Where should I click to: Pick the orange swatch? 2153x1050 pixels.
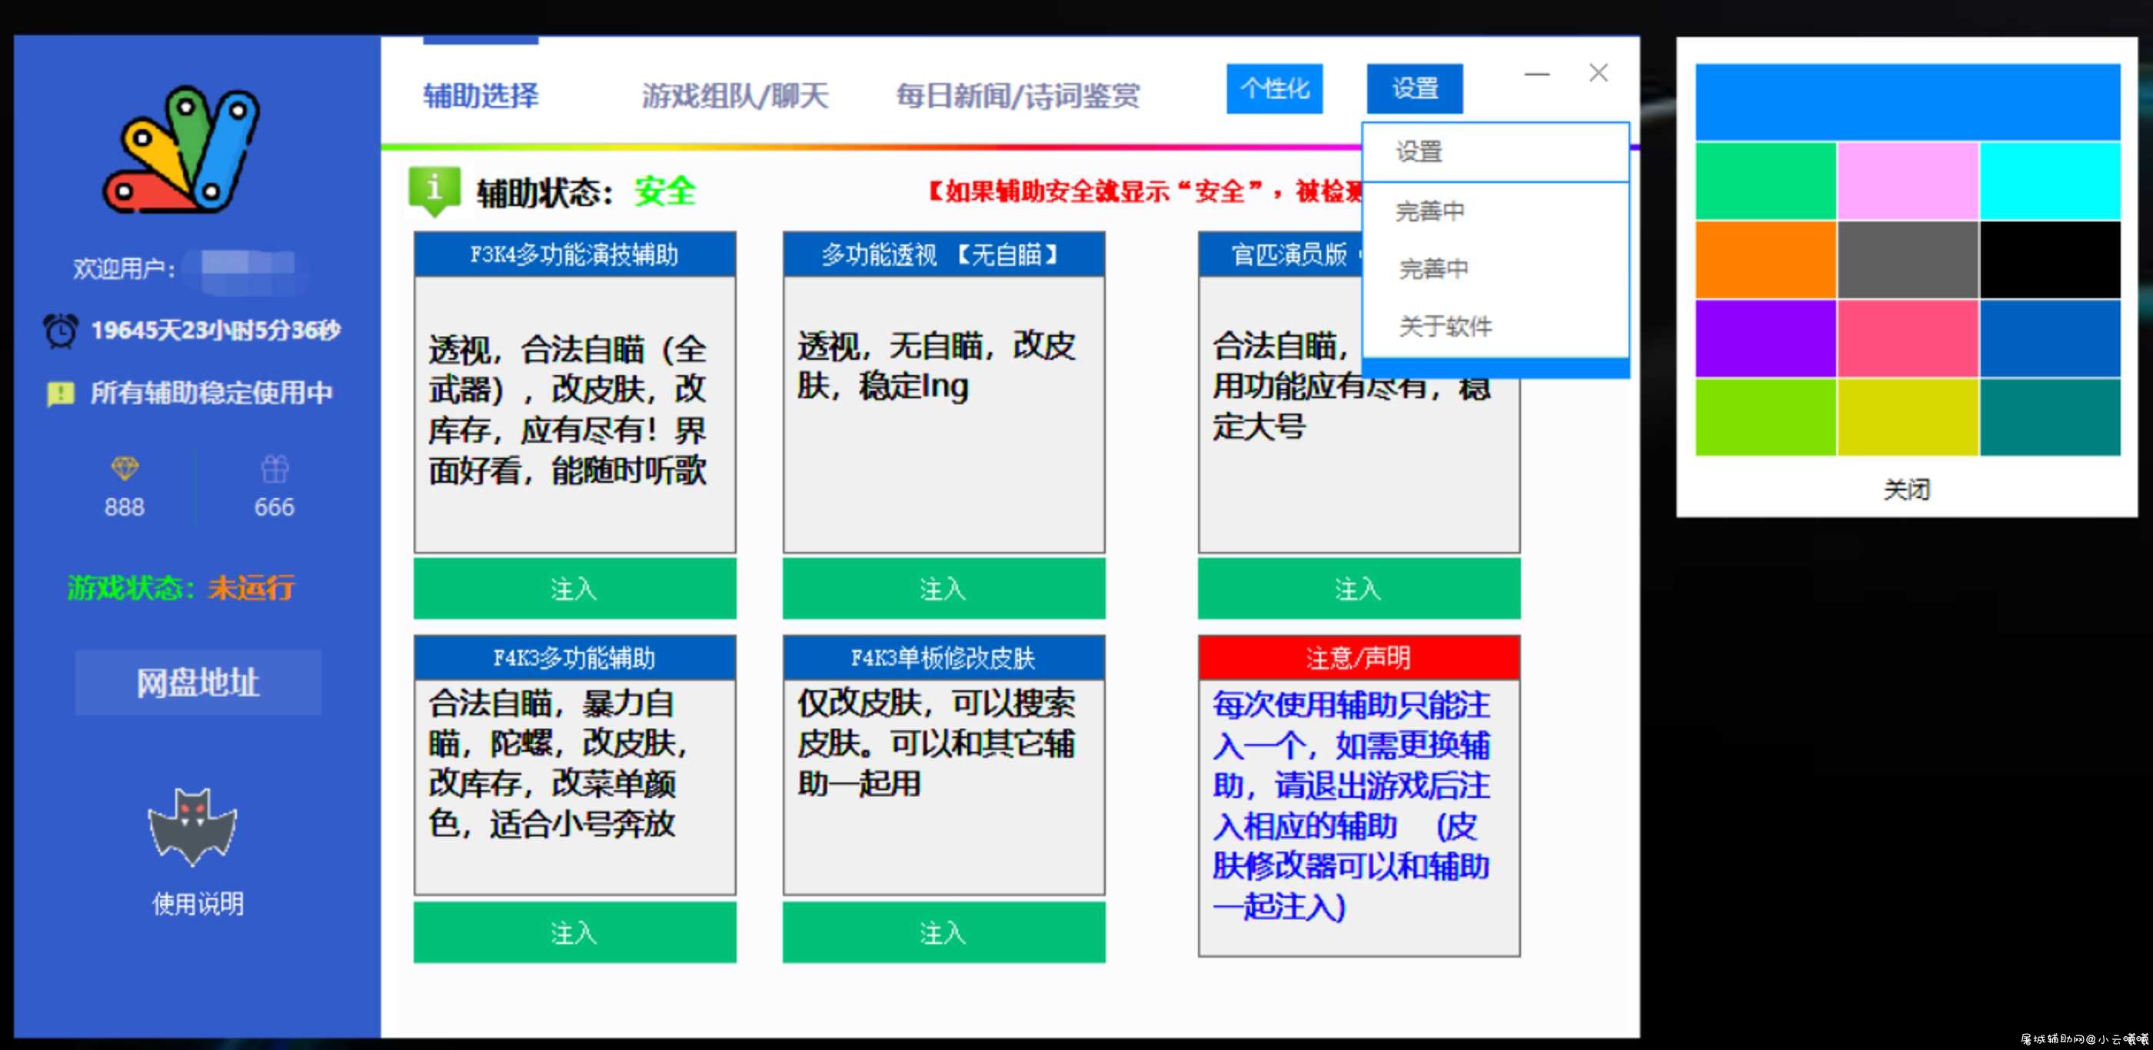click(1765, 259)
